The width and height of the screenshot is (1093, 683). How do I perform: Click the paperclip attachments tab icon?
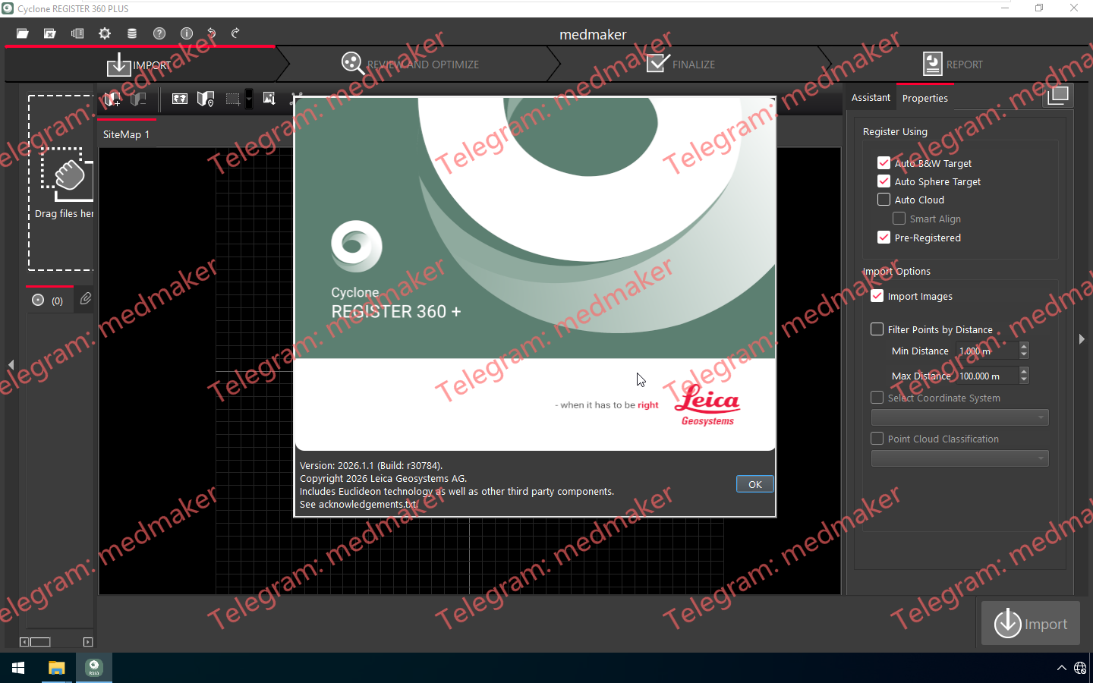[86, 299]
